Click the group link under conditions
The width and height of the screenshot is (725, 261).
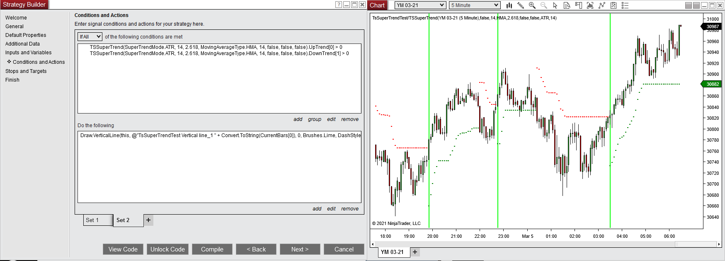click(x=315, y=119)
